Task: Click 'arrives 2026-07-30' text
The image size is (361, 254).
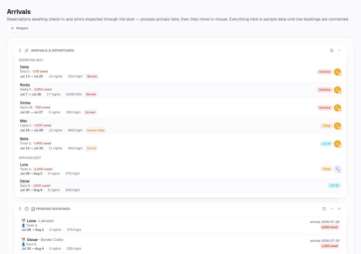Action: [x=325, y=241]
